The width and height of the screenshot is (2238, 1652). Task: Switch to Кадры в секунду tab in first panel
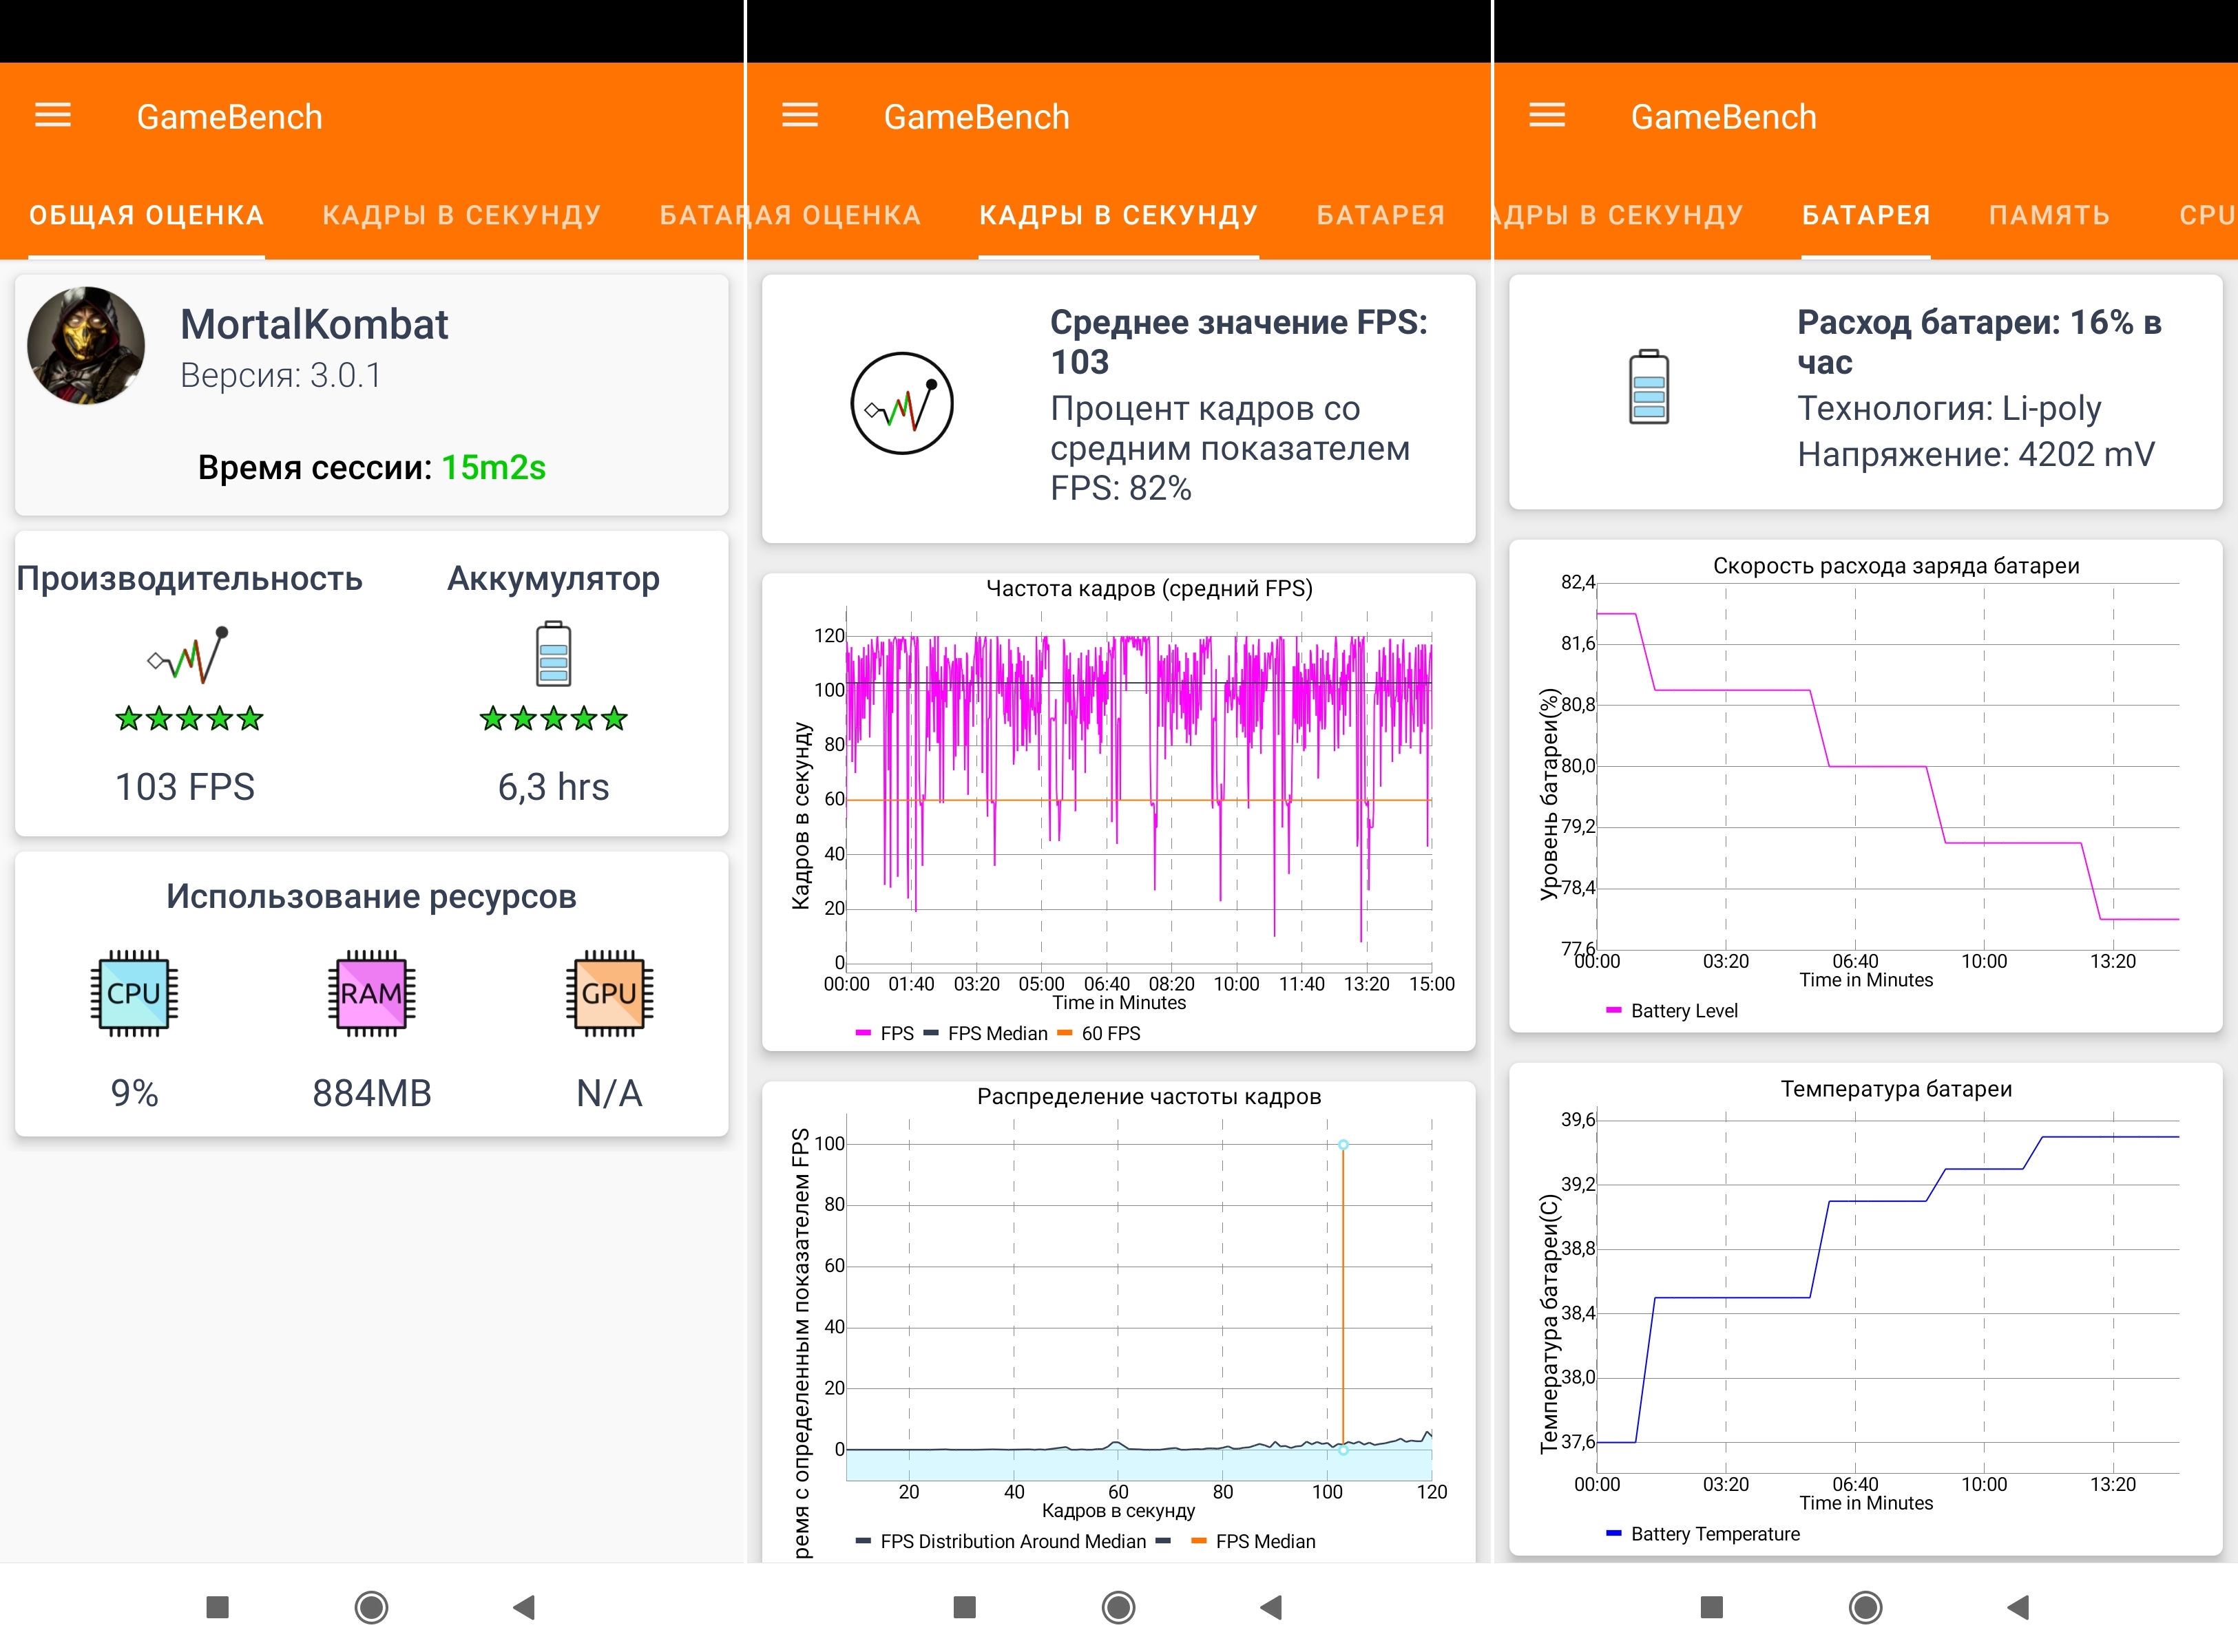click(461, 215)
